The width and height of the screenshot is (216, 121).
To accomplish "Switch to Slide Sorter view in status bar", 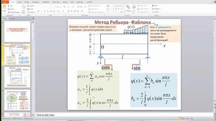I will tap(183, 118).
